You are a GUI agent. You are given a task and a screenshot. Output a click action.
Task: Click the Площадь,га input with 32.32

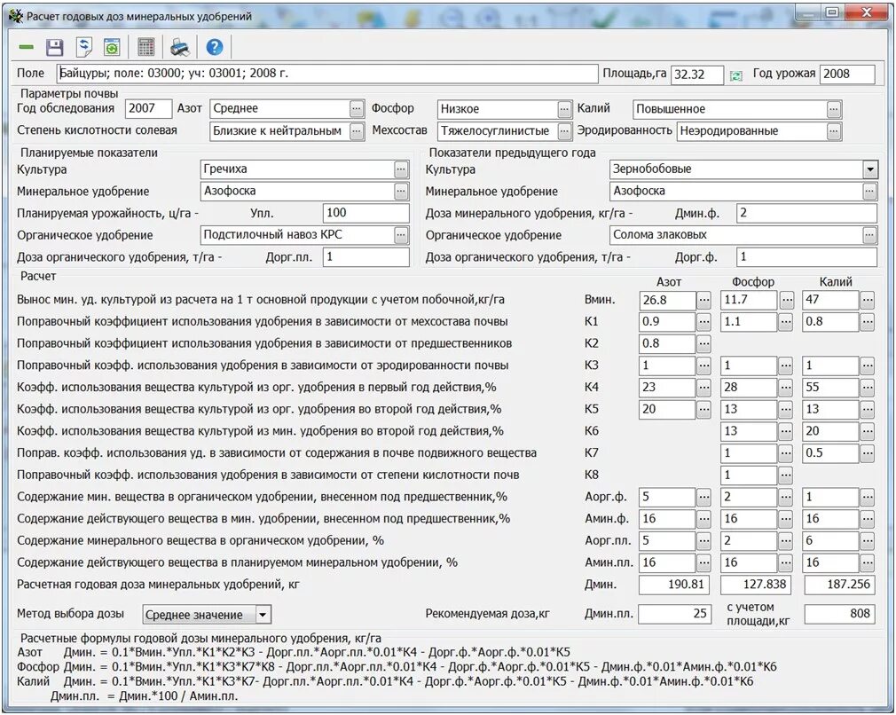pos(696,75)
